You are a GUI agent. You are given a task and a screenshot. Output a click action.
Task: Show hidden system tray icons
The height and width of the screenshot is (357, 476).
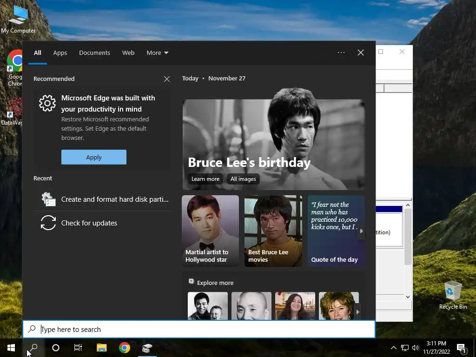[393, 348]
